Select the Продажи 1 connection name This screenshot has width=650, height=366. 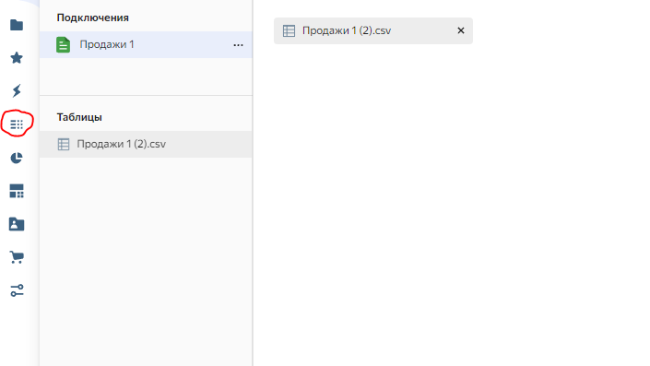(107, 44)
